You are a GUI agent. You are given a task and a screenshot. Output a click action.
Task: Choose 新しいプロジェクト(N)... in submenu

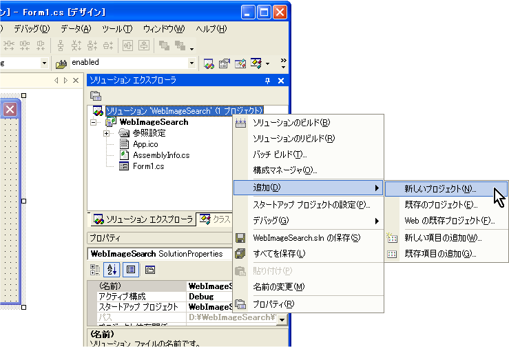click(446, 188)
